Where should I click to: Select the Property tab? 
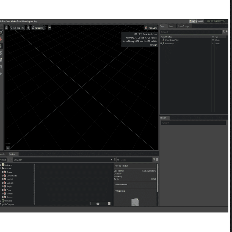pos(163,118)
